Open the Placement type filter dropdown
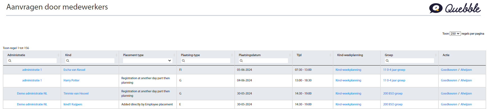This screenshot has height=109, width=487. click(x=147, y=60)
